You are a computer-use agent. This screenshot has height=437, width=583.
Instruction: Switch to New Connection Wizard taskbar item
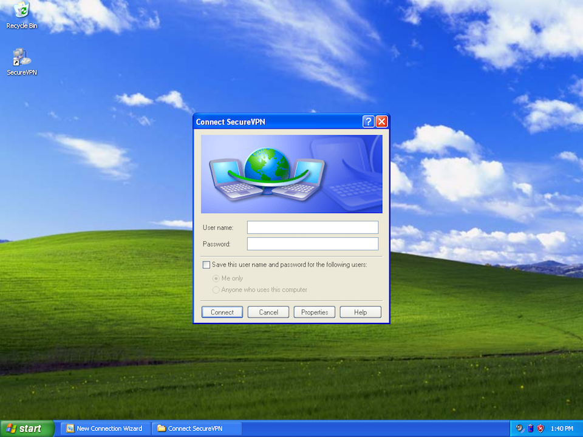tap(105, 429)
